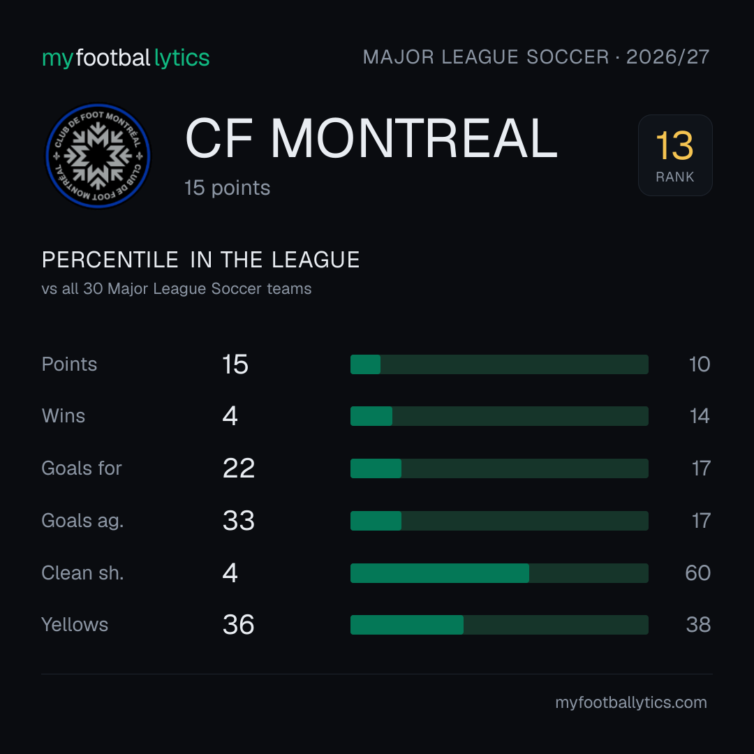Click the vs all 30 teams subtitle
The width and height of the screenshot is (754, 754).
click(x=177, y=288)
